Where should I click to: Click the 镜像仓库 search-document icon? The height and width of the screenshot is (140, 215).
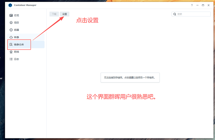click(x=11, y=45)
